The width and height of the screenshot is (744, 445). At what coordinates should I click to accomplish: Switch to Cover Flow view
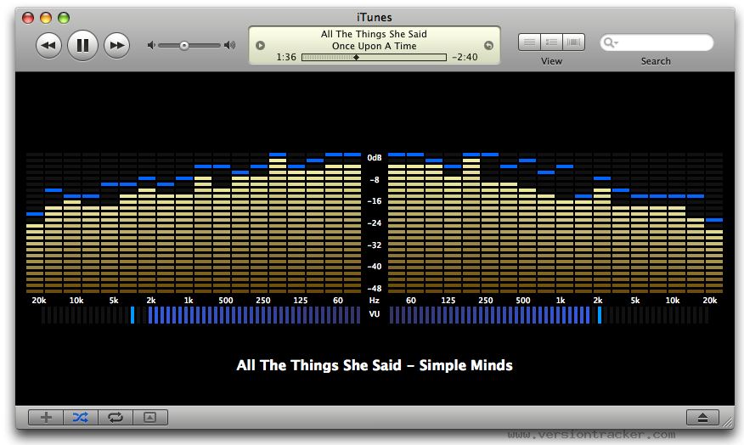[573, 42]
